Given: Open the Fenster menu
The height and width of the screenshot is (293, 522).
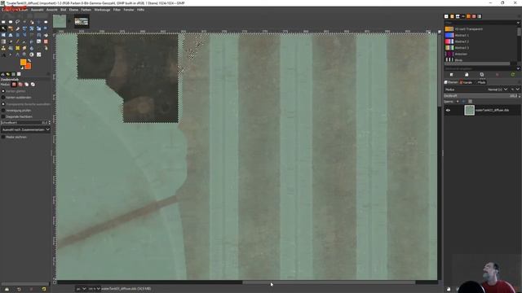Looking at the screenshot, I should coord(129,10).
